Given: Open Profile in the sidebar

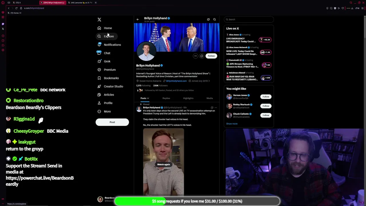Looking at the screenshot, I should pos(105,103).
